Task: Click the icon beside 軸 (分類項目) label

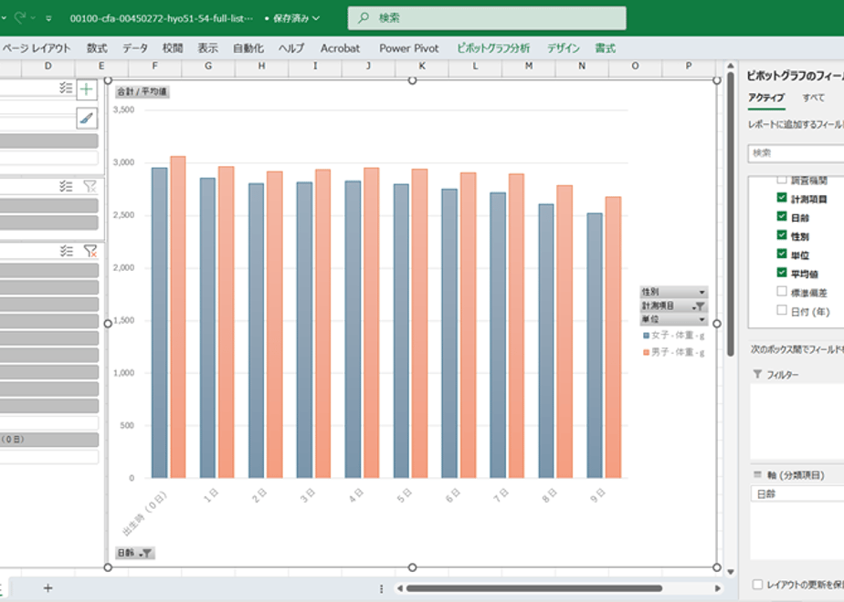Action: pos(757,474)
